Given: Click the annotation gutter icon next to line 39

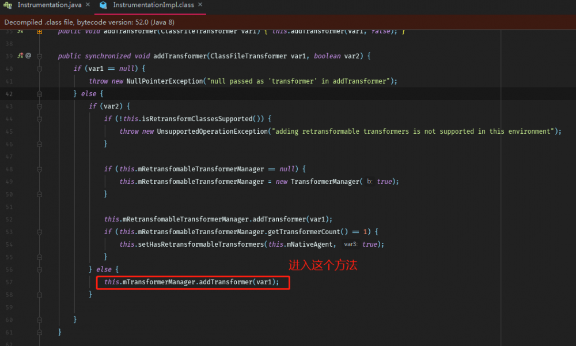Looking at the screenshot, I should [x=27, y=55].
